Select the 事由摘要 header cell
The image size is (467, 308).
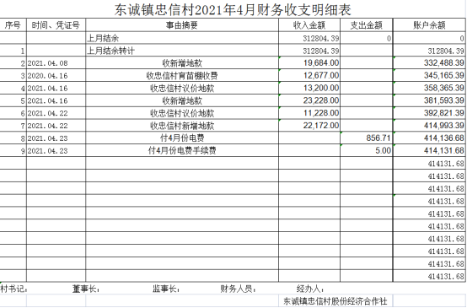182,25
